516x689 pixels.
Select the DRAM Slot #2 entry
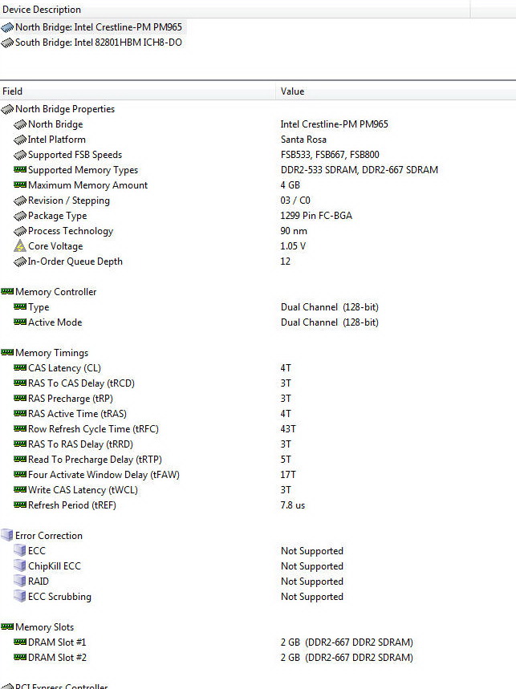(57, 658)
